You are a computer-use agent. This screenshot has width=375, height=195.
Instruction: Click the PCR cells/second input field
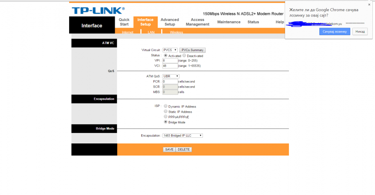[170, 81]
